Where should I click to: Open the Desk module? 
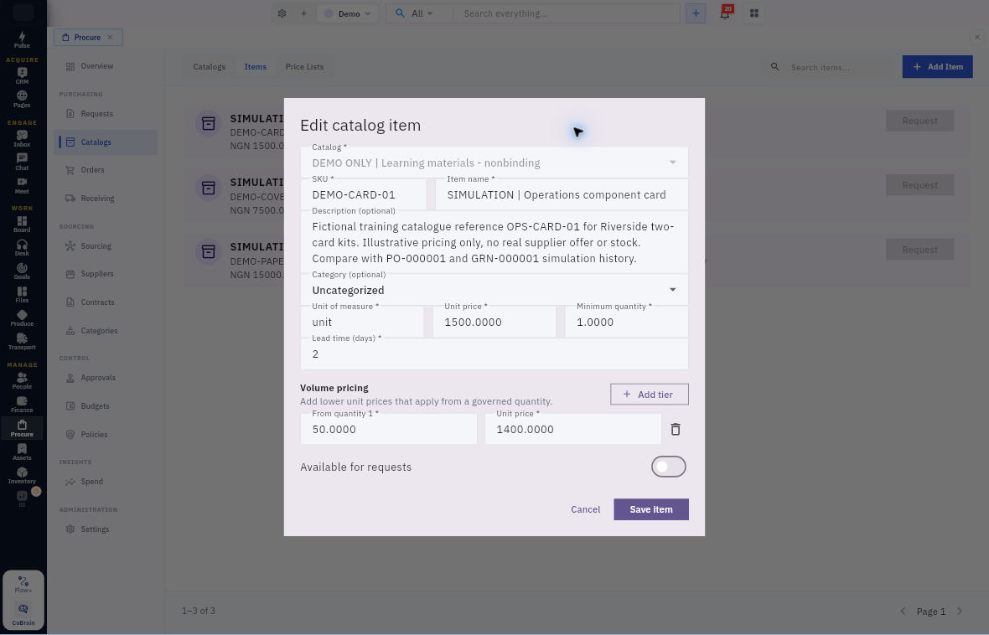point(22,247)
